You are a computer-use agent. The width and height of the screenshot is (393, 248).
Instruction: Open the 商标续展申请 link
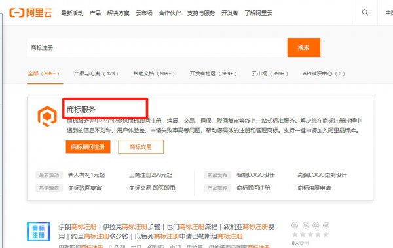click(314, 188)
